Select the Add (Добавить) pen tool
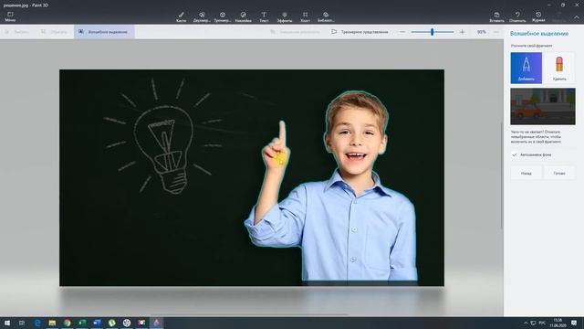Viewport: 584px width, 329px height. tap(526, 68)
